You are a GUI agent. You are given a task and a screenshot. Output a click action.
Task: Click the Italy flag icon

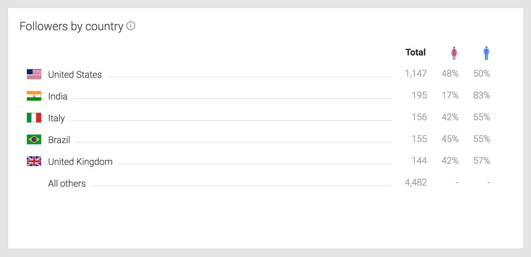coord(34,118)
